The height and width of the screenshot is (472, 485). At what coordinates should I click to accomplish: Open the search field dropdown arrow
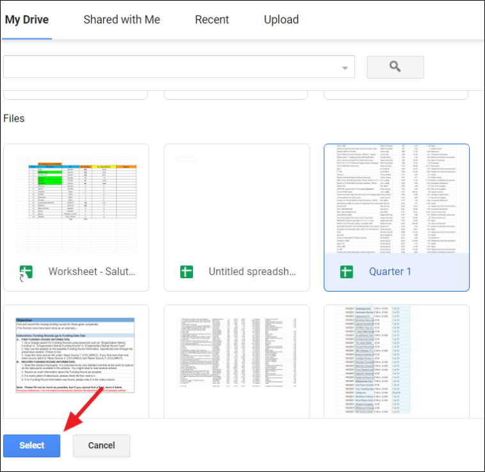345,68
